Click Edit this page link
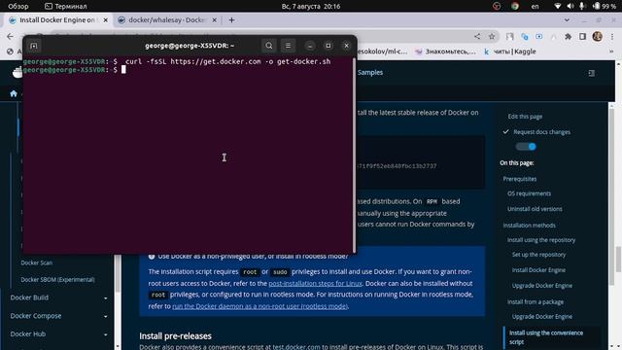622x350 pixels. [525, 117]
